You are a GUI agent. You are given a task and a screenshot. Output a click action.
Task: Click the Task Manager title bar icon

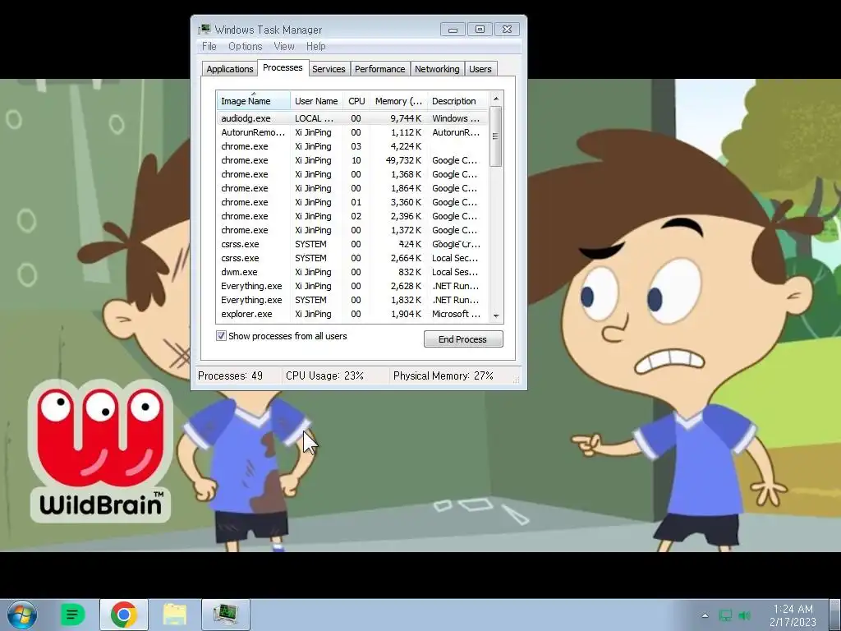click(x=205, y=29)
